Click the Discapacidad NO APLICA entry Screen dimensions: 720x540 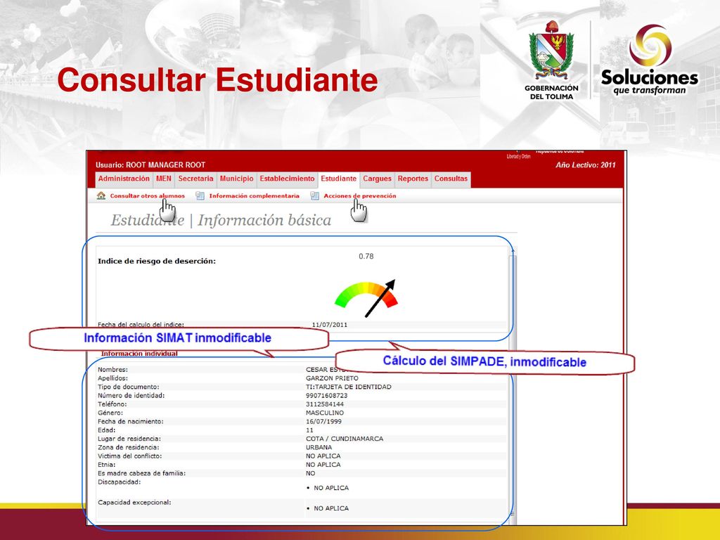[331, 488]
